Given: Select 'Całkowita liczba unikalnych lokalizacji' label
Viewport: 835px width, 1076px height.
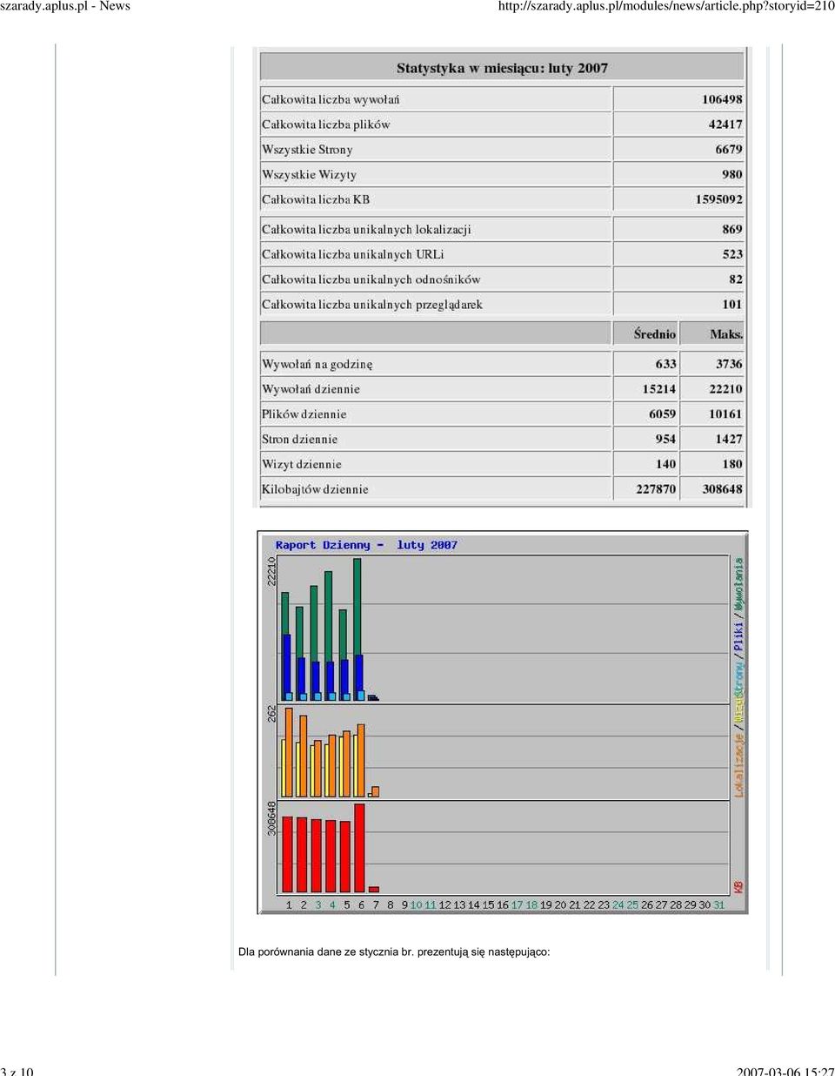Looking at the screenshot, I should point(366,230).
